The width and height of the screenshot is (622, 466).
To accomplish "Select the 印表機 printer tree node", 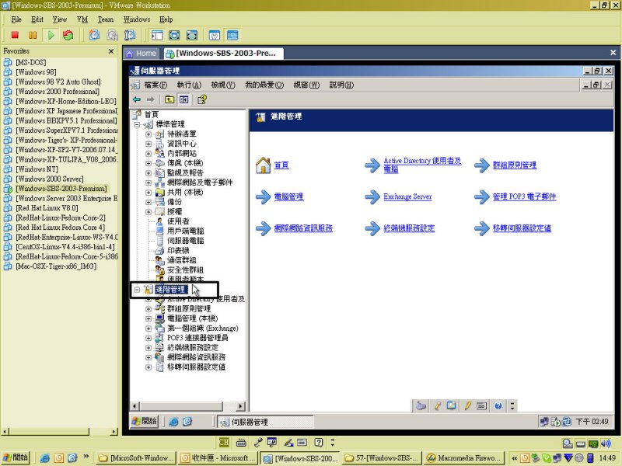I will coord(178,250).
